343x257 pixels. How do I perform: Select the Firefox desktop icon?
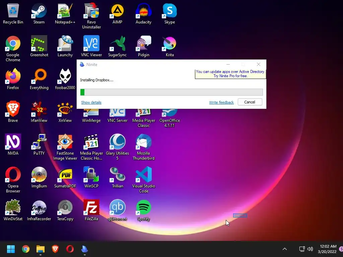[x=13, y=79]
